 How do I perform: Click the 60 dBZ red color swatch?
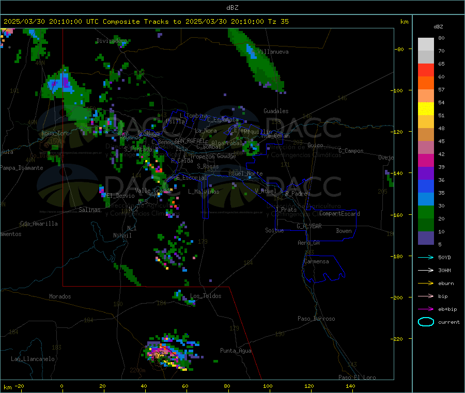click(x=426, y=70)
